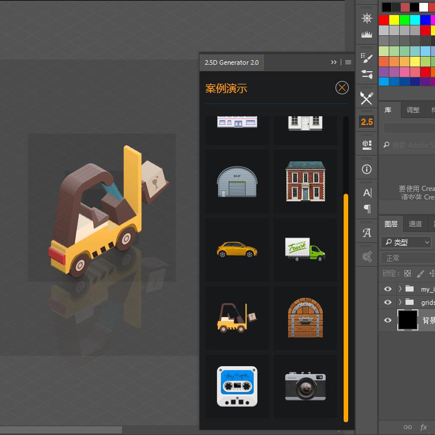Open the Paragraph panel icon
Image resolution: width=435 pixels, height=435 pixels.
[367, 209]
